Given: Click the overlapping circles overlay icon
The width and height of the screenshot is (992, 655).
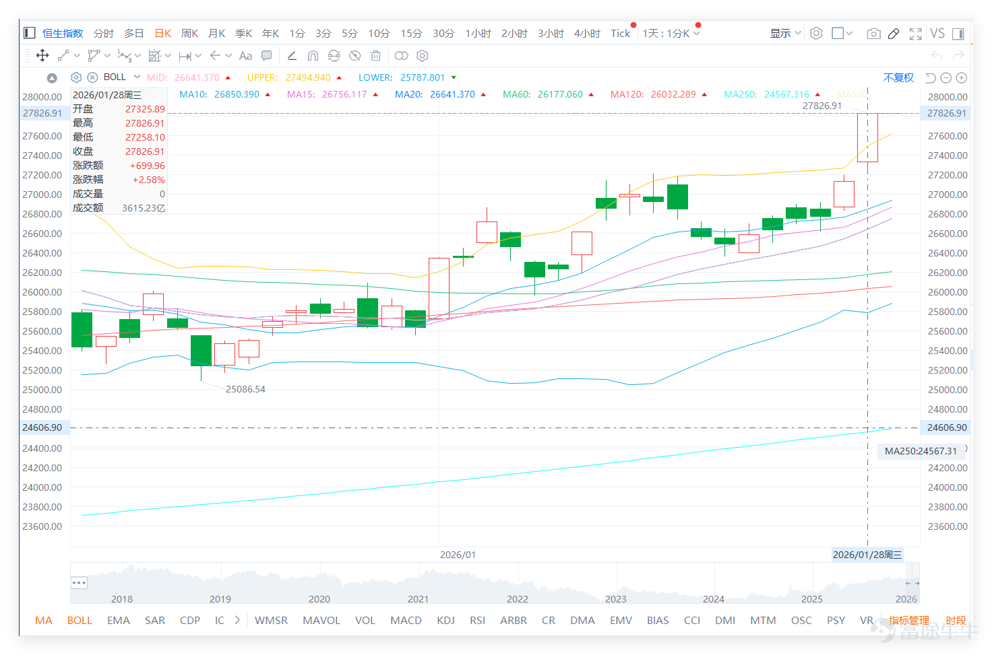Looking at the screenshot, I should 402,56.
